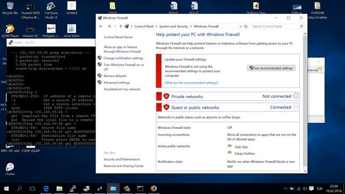This screenshot has width=345, height=194.
Task: Open File Explorer from taskbar
Action: (x=59, y=189)
